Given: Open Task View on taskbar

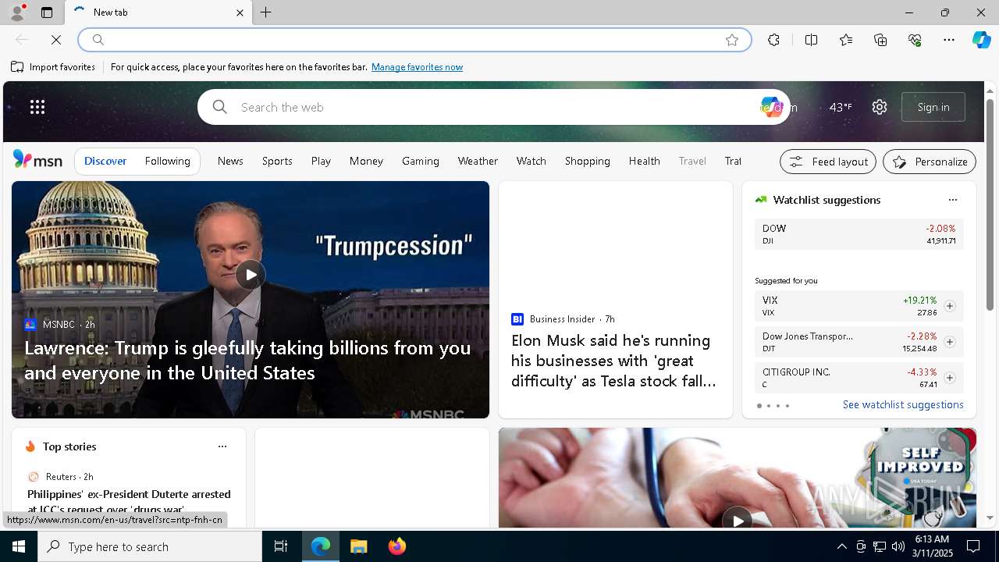Looking at the screenshot, I should pyautogui.click(x=281, y=546).
